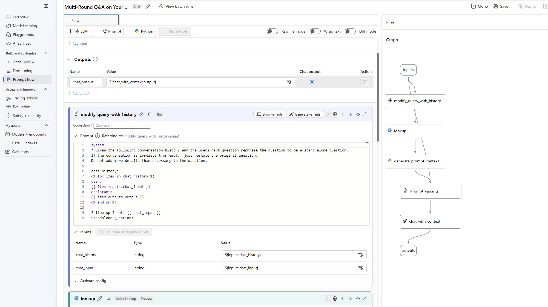Move modify_query_with_history node down

click(x=350, y=114)
